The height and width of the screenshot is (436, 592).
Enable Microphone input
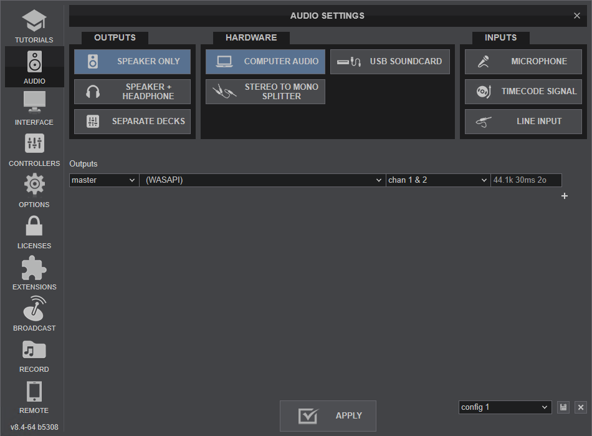coord(523,62)
